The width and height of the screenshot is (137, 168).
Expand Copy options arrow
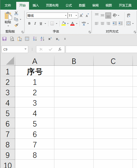coord(20,19)
